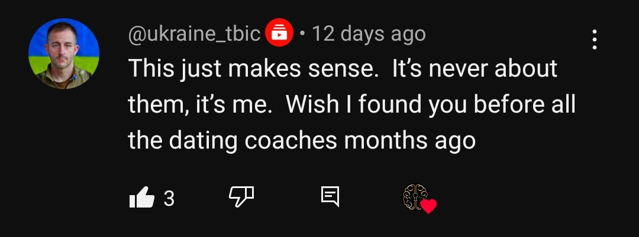Click the line "the dating coaches months ago"
This screenshot has height=237, width=639.
[x=302, y=141]
